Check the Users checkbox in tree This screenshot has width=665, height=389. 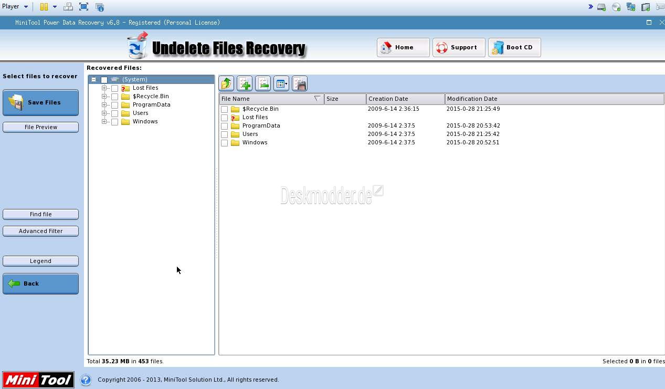(x=114, y=113)
